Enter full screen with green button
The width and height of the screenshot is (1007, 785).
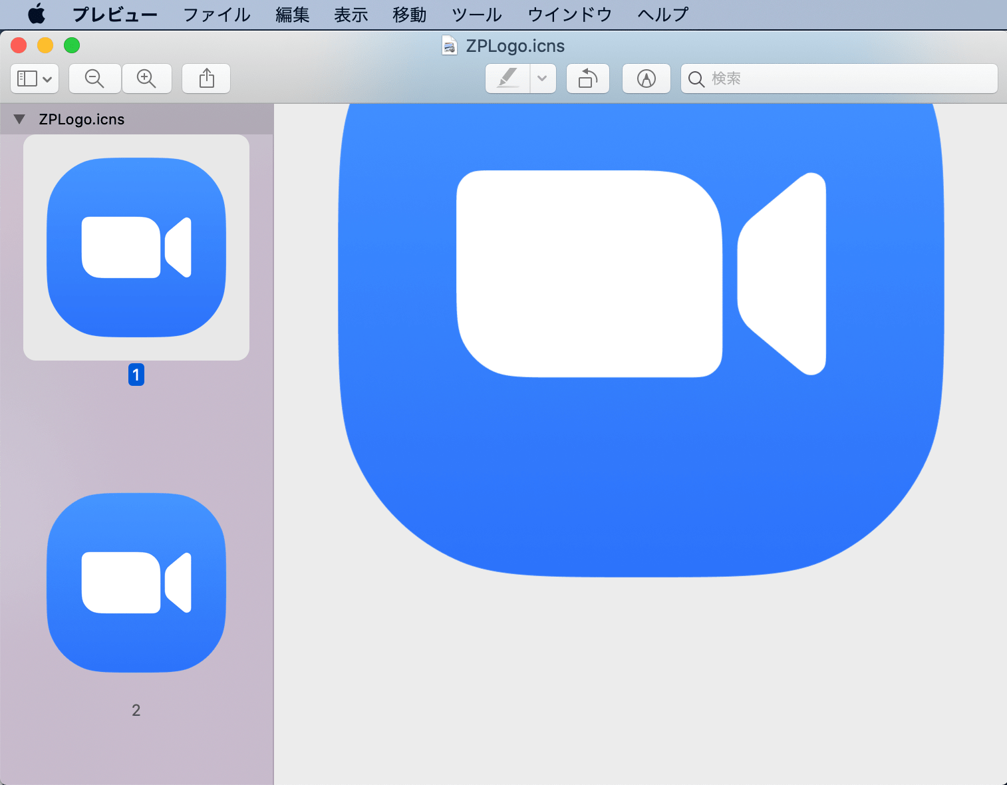72,45
